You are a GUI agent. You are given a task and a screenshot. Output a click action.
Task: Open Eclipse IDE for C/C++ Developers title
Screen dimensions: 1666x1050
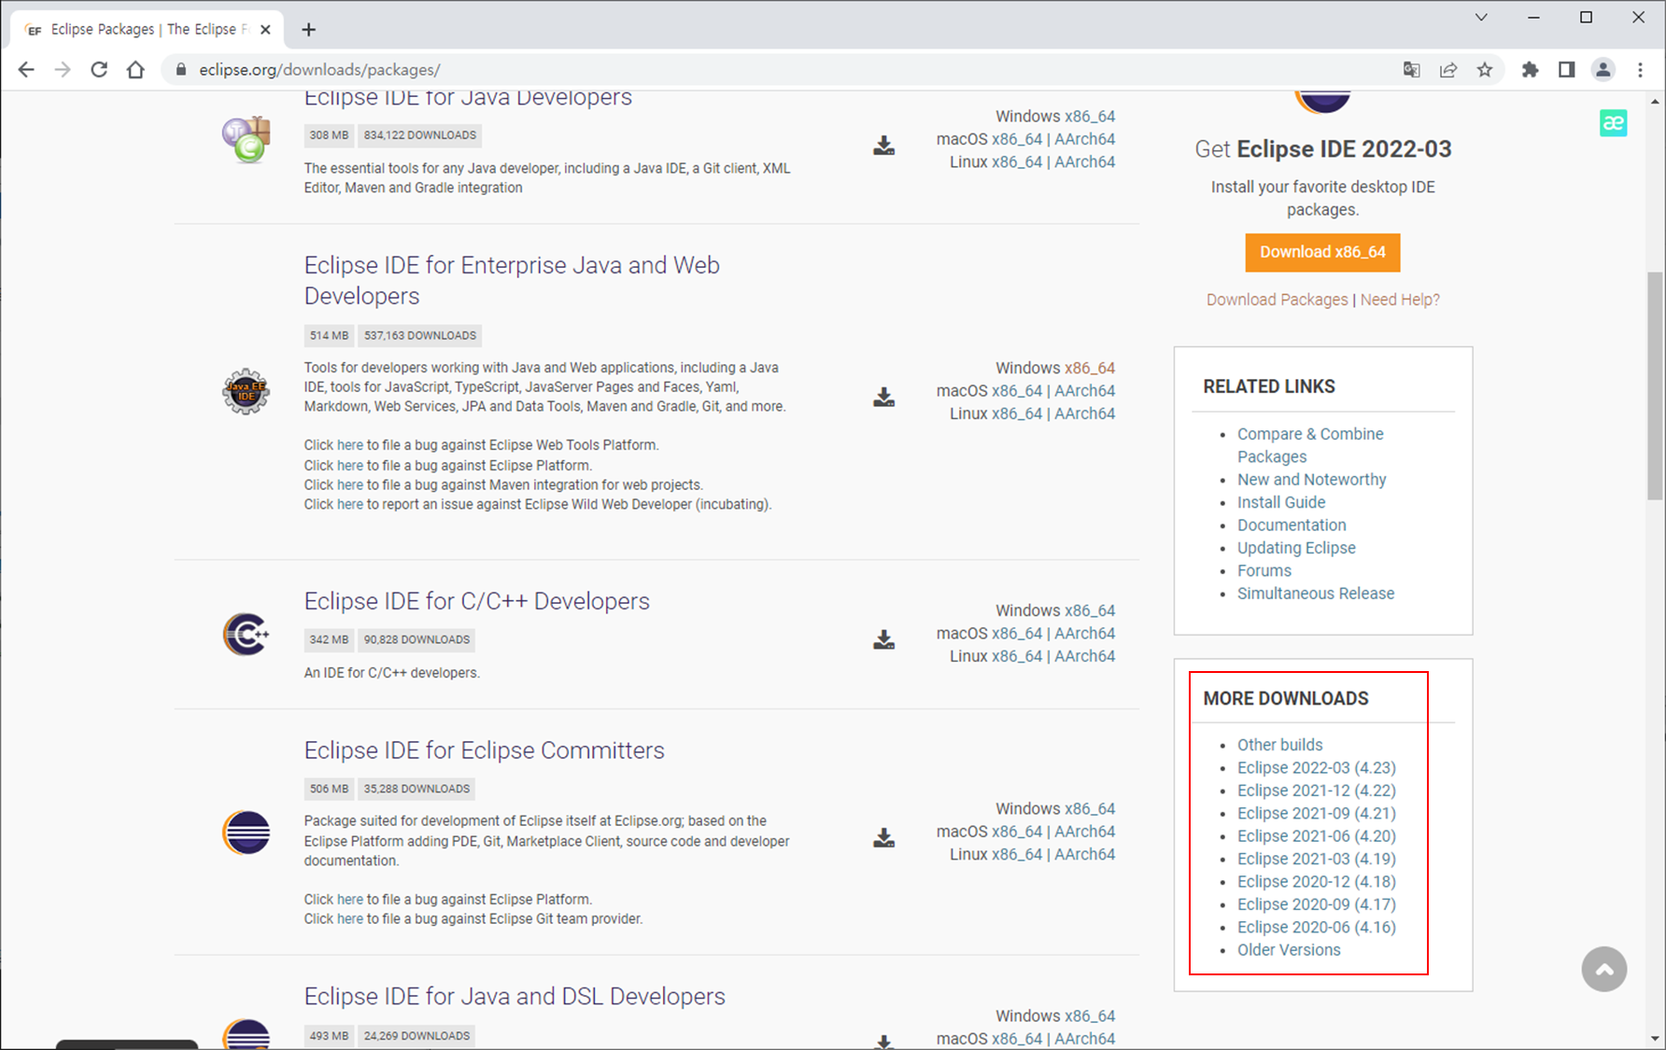coord(476,601)
